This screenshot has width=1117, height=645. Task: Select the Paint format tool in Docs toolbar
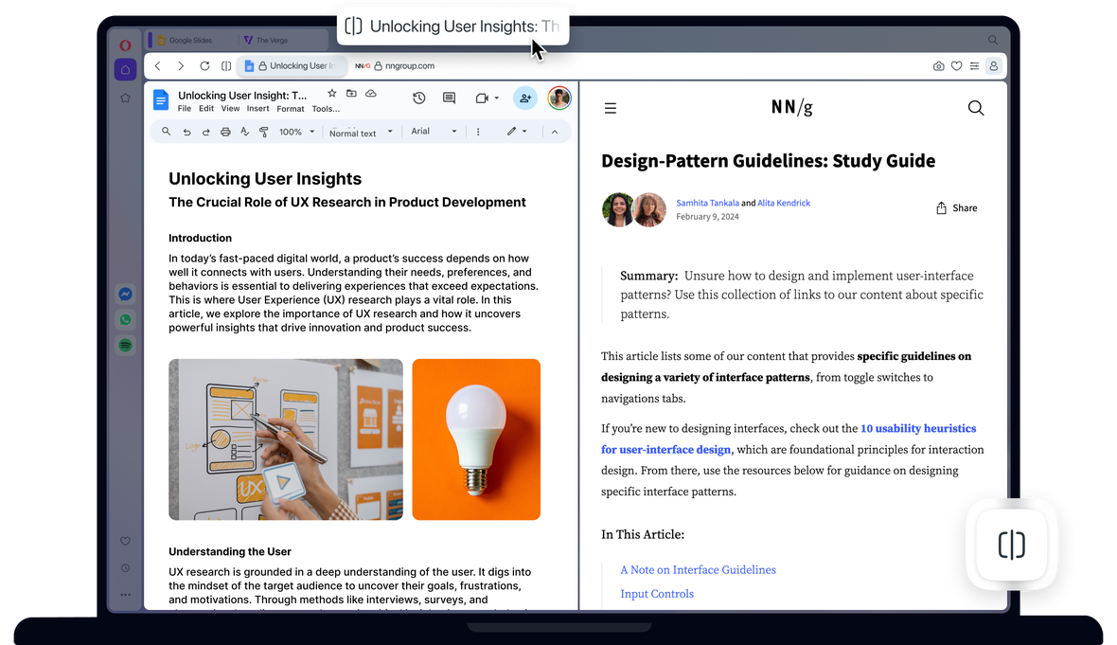pos(263,131)
